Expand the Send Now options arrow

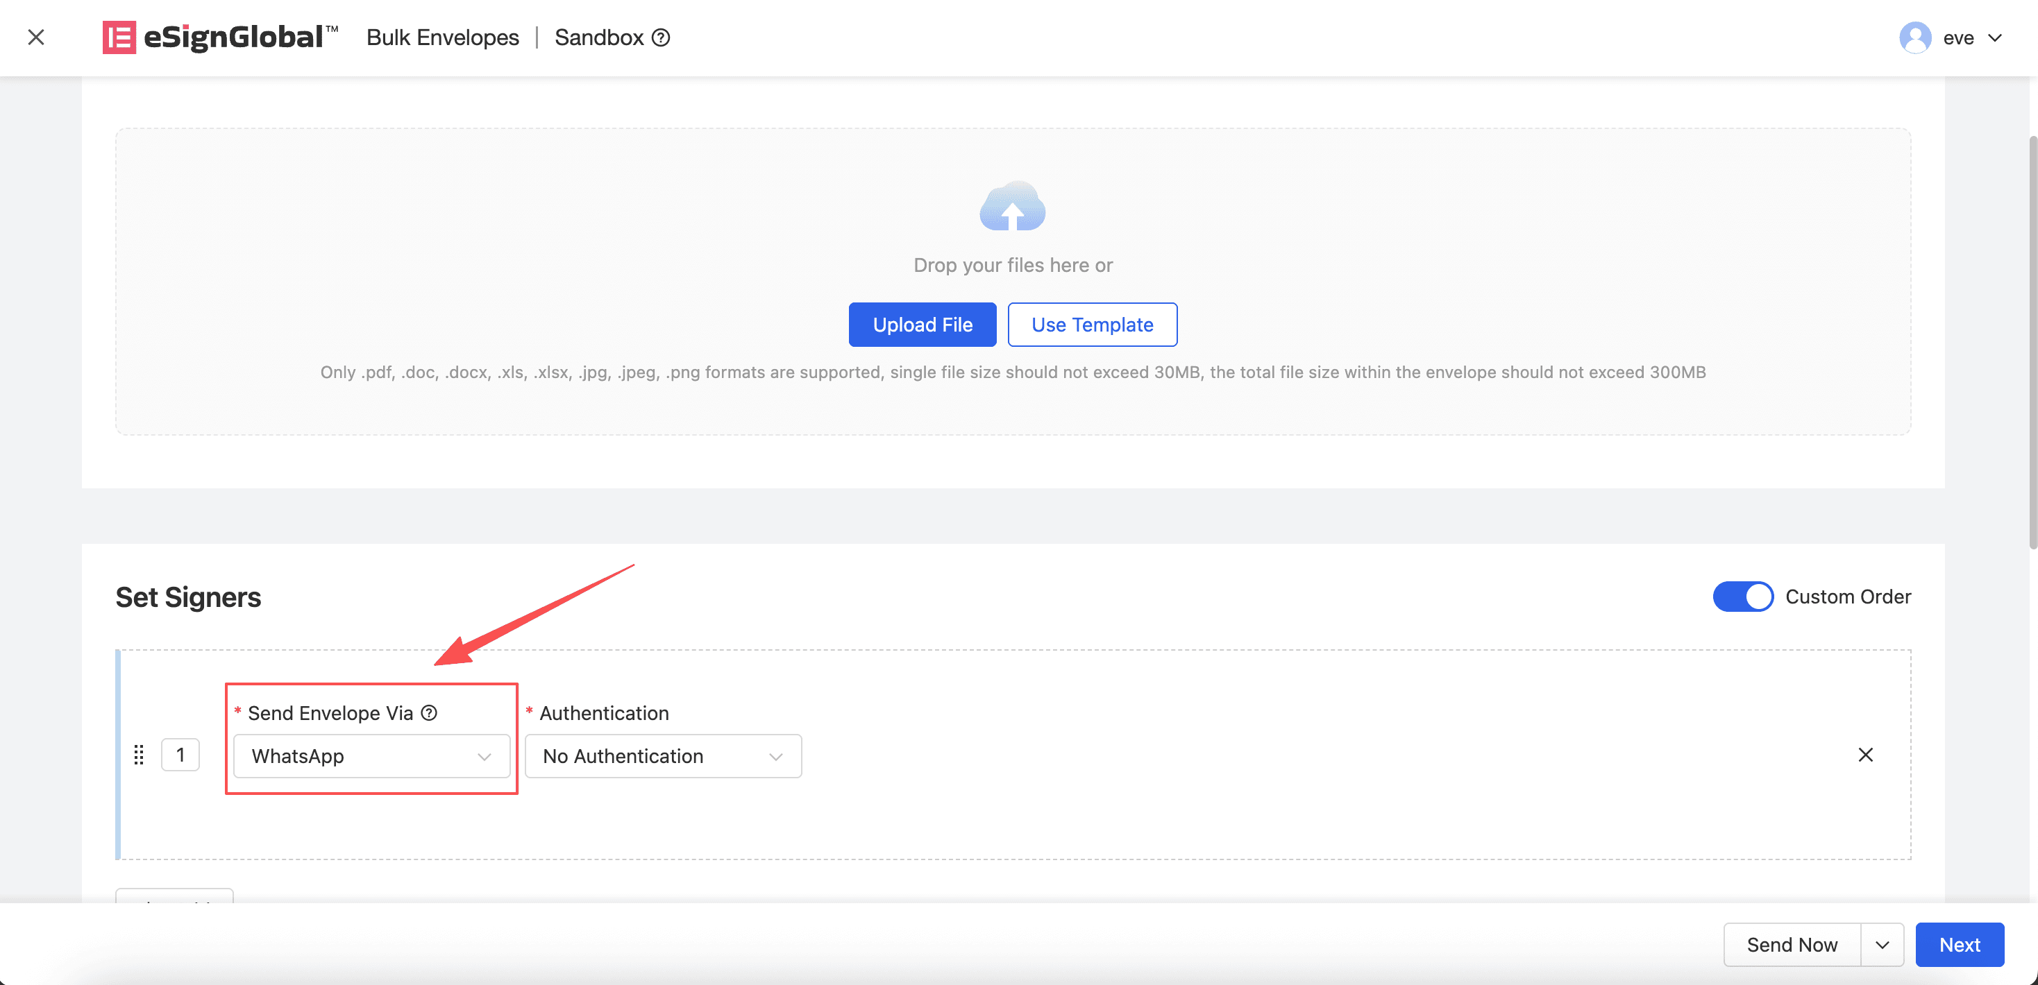1882,945
